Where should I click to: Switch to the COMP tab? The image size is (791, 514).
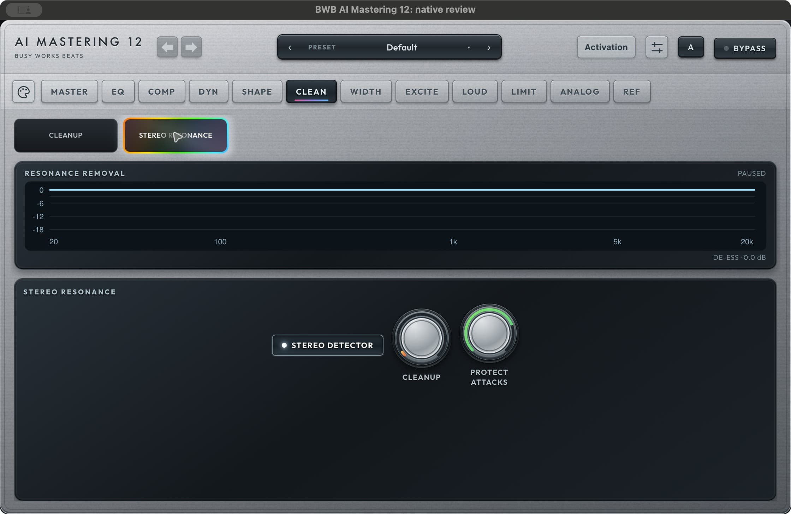(x=161, y=92)
